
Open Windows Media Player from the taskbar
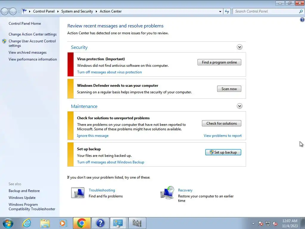pos(63,223)
